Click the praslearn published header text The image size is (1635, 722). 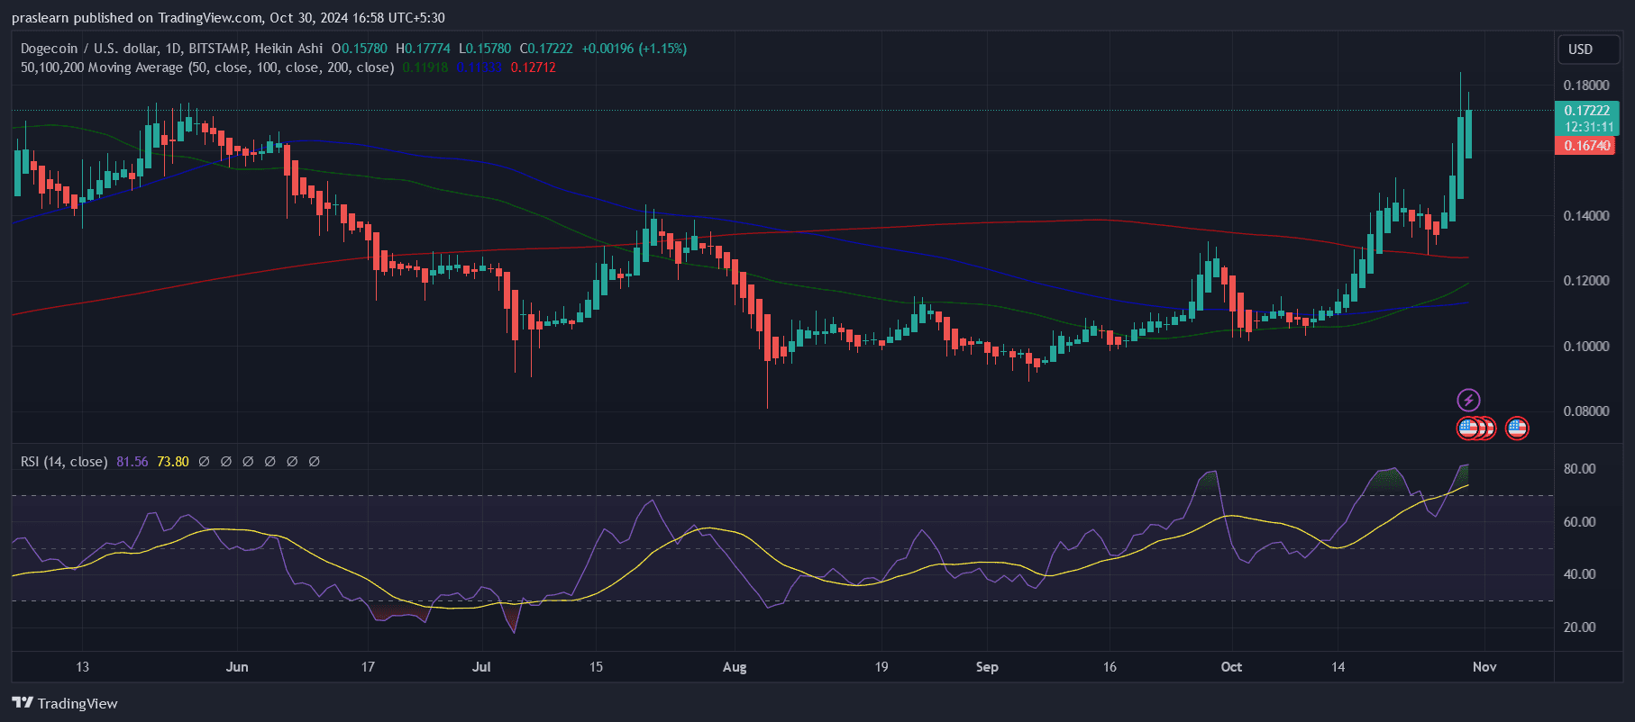tap(228, 18)
